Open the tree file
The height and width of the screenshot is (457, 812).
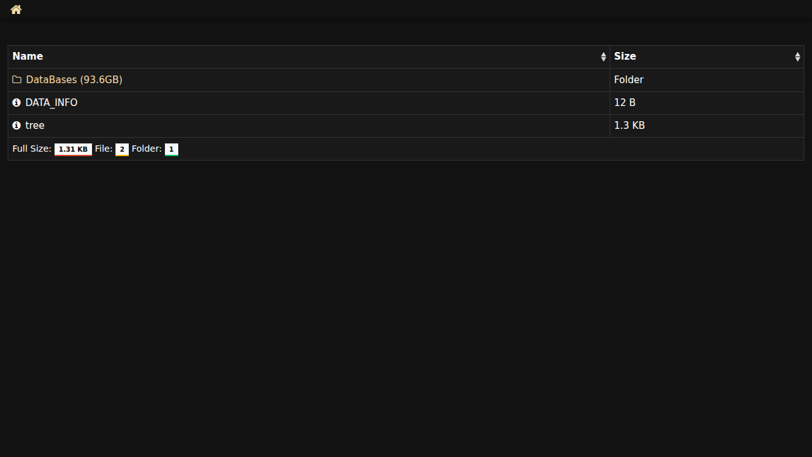(x=35, y=126)
